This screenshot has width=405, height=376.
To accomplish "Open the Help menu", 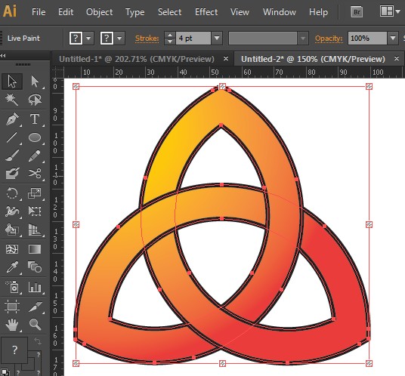I will click(x=318, y=12).
